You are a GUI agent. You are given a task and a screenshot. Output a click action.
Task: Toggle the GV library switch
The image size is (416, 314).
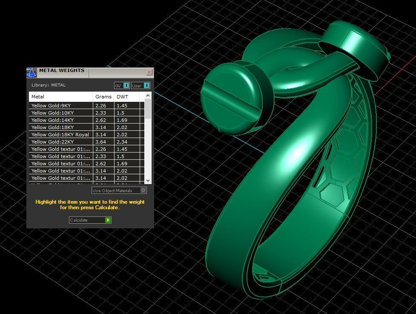122,86
